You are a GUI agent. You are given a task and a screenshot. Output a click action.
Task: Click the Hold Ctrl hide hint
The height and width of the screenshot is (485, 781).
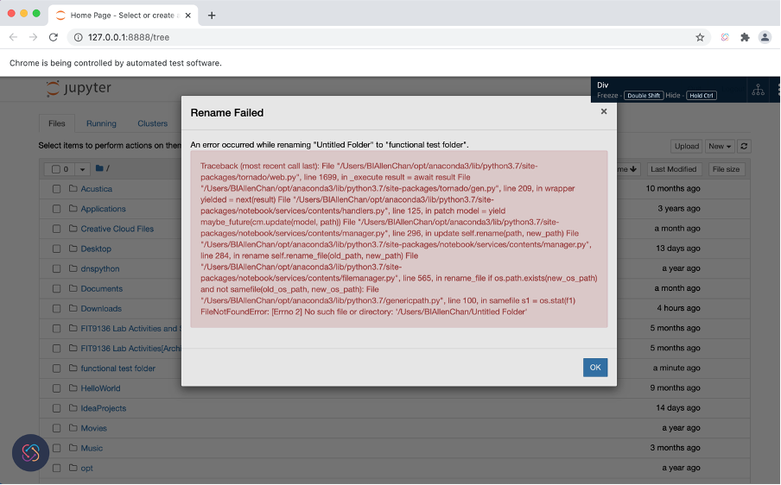702,96
